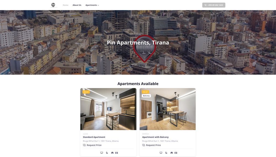Click the Apartment with Balcony photo thumbnail
The width and height of the screenshot is (276, 157).
tap(168, 109)
